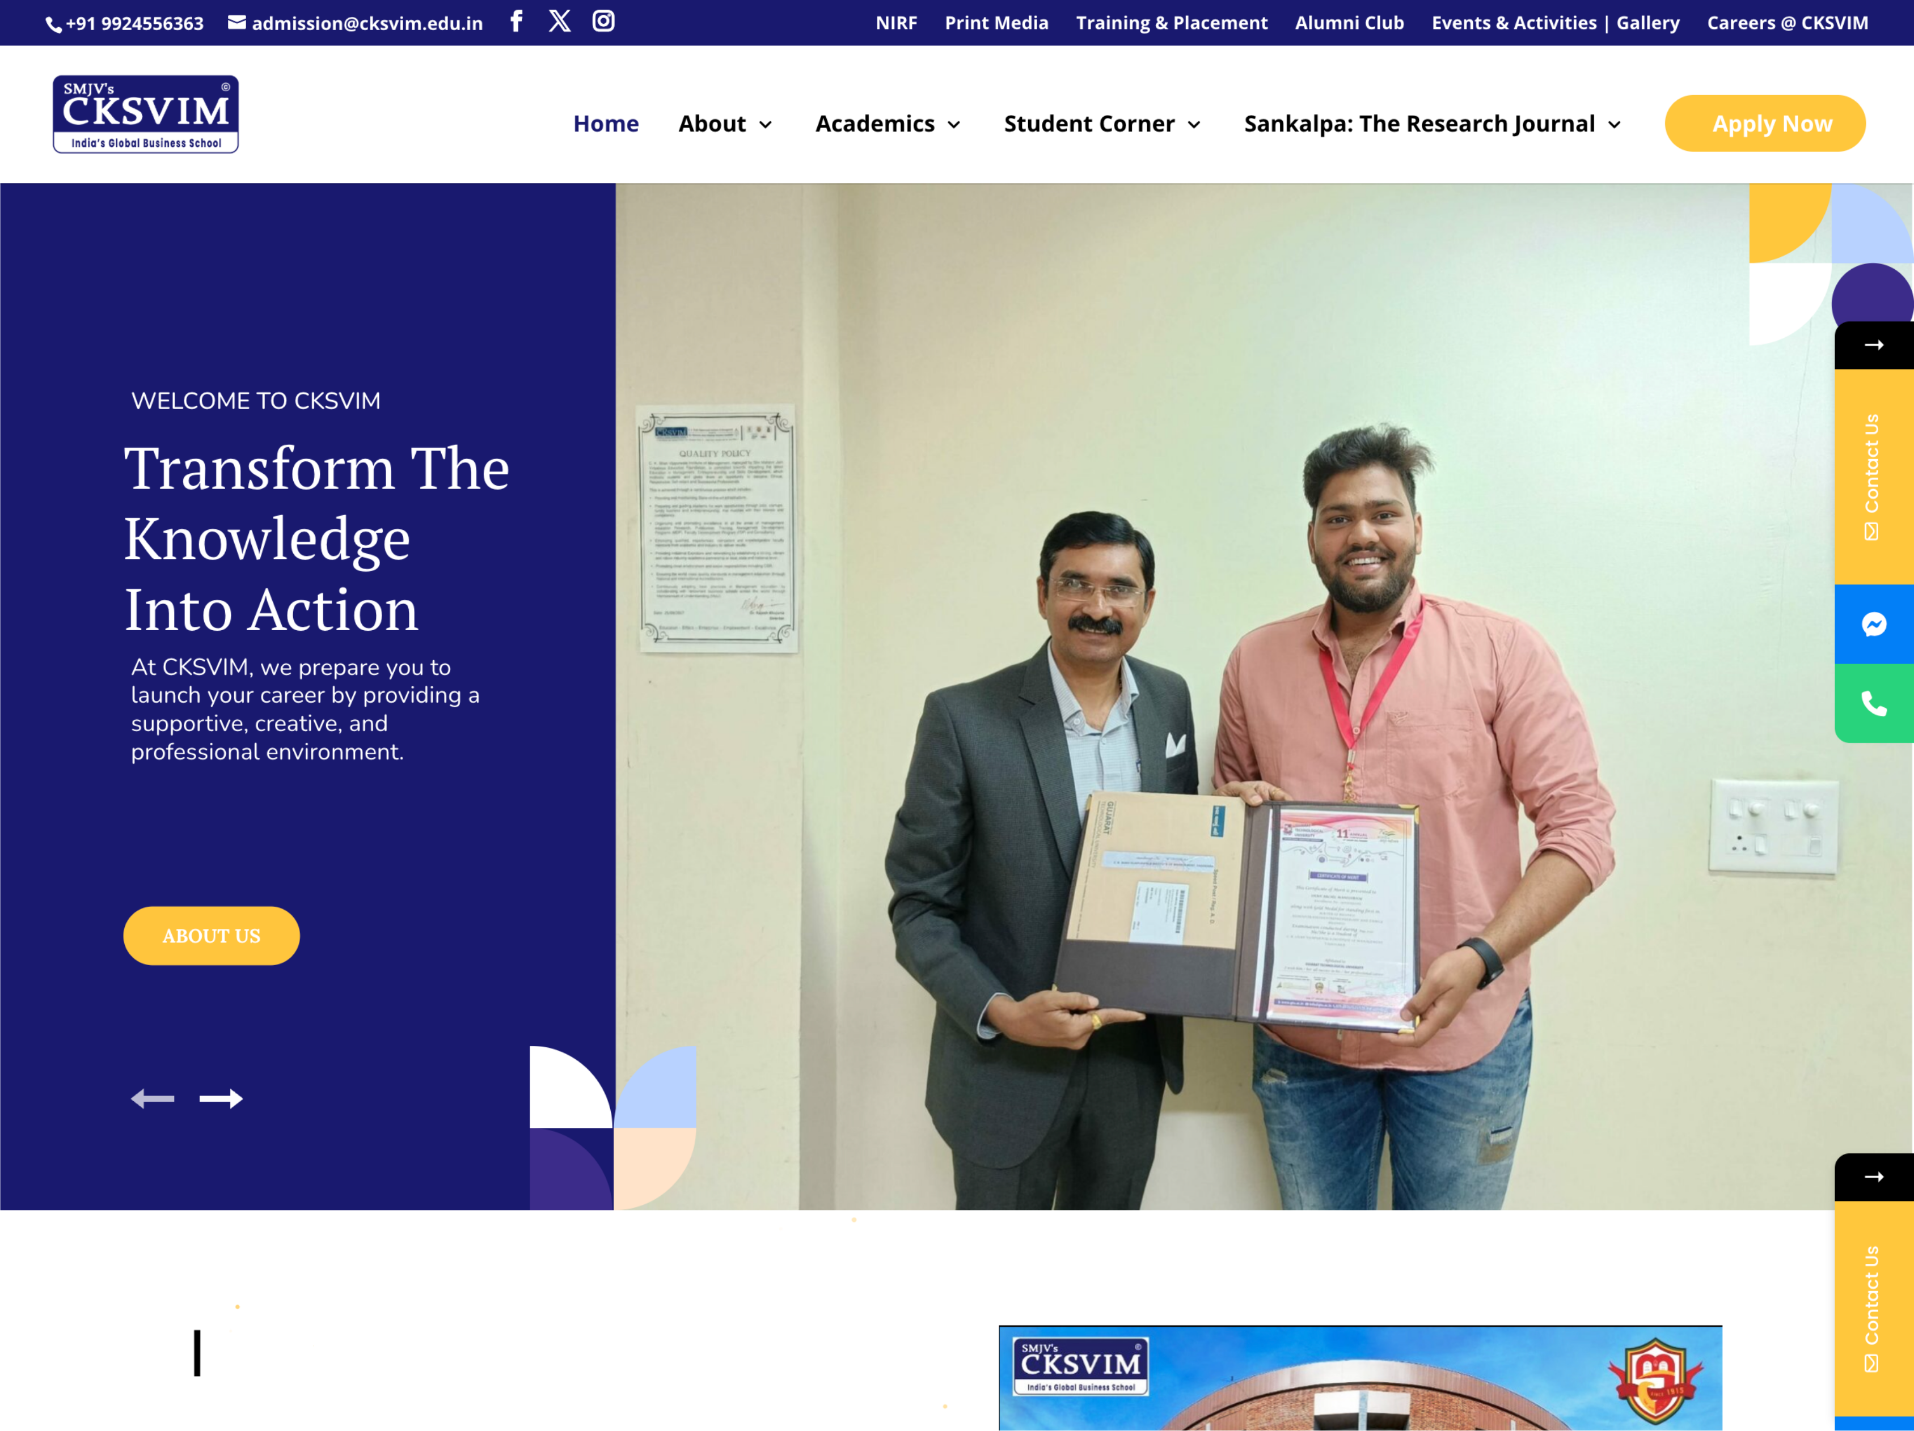Click the hero slider photo of certificate

click(1264, 697)
